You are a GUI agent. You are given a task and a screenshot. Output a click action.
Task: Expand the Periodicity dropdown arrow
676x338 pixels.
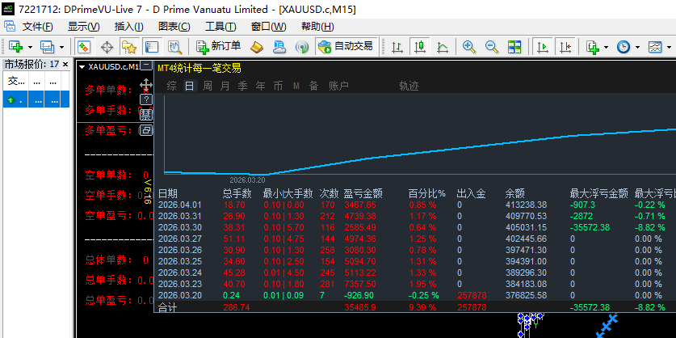637,47
